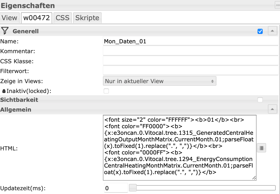Enable the Inaktiv(locked) checkbox

[x=106, y=91]
